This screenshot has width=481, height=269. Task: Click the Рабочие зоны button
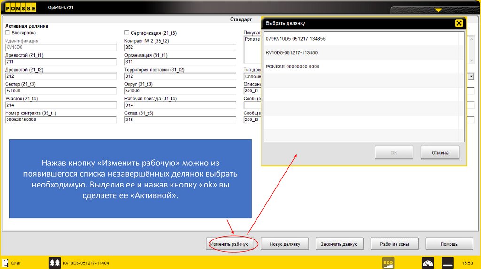tap(394, 244)
